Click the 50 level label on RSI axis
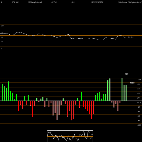This screenshot has height=142, width=142. coord(2,37)
